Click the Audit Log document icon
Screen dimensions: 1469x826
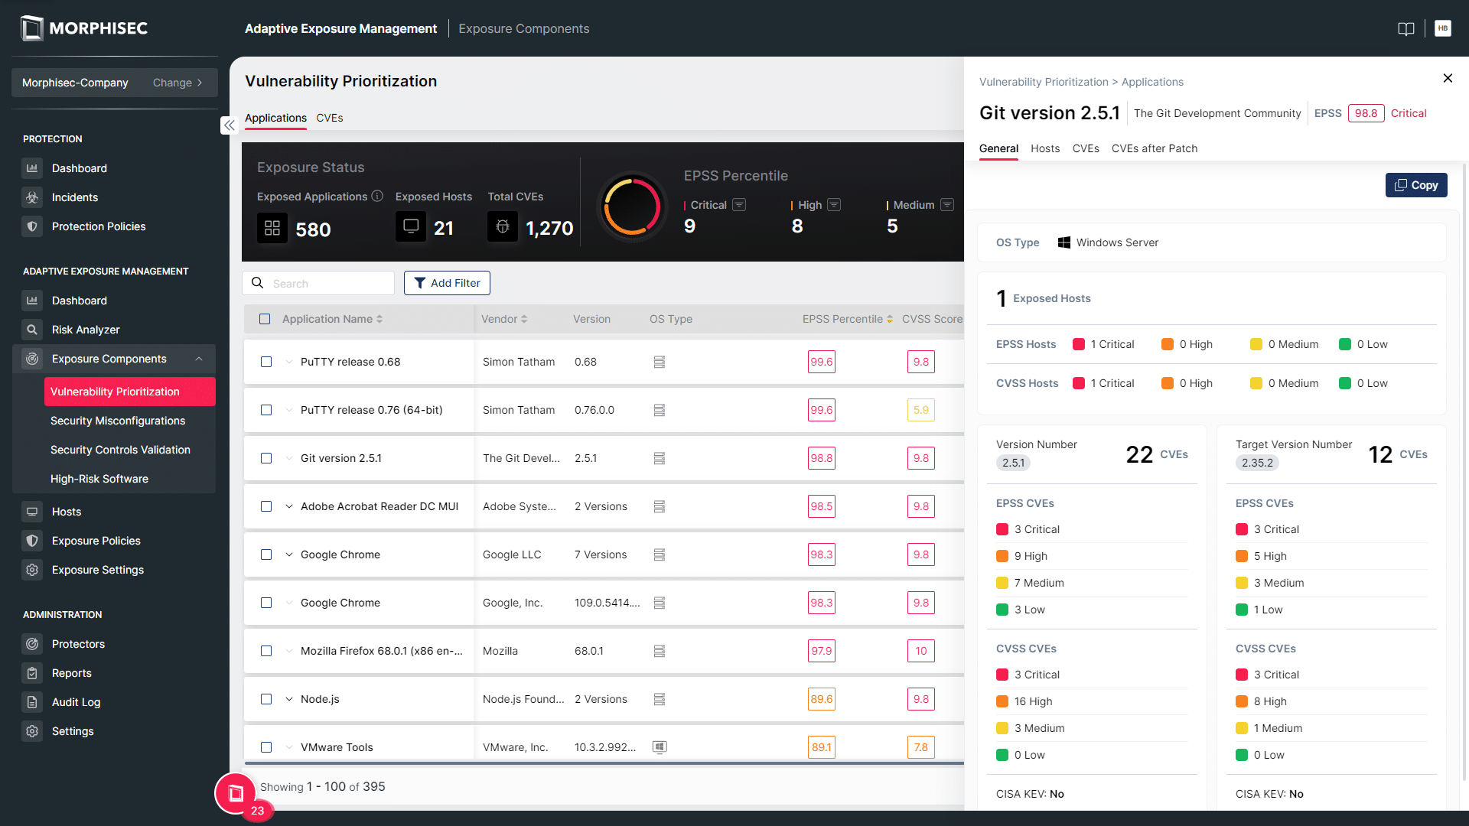(x=32, y=702)
